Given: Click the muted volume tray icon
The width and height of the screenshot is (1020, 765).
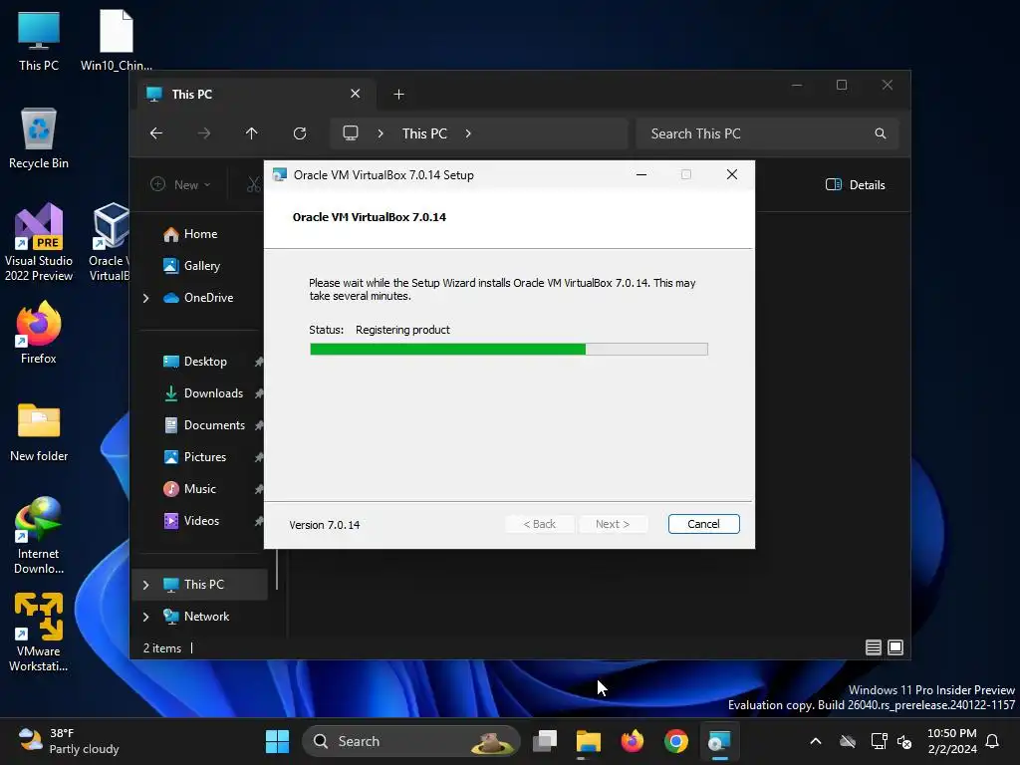Looking at the screenshot, I should [x=904, y=741].
